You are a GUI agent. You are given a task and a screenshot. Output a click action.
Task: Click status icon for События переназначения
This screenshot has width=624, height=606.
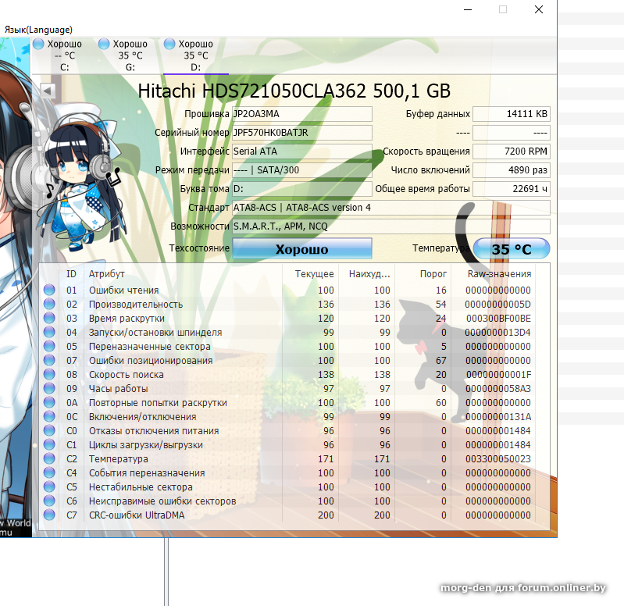tap(49, 472)
